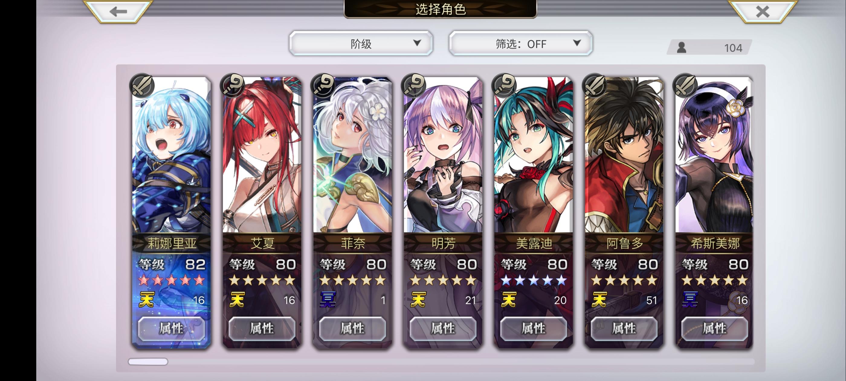Viewport: 846px width, 381px height.
Task: Open 属性 for 美露迪
Action: [534, 328]
